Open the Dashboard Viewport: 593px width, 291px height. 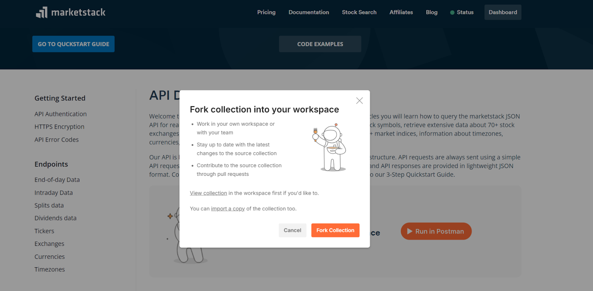503,12
